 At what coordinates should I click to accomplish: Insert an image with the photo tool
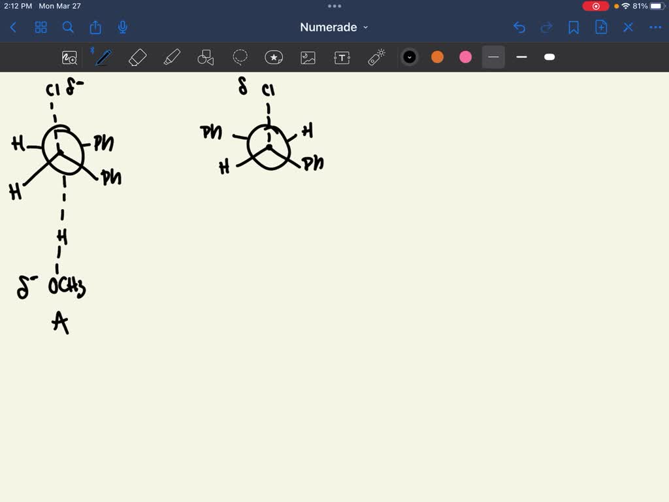(x=308, y=58)
